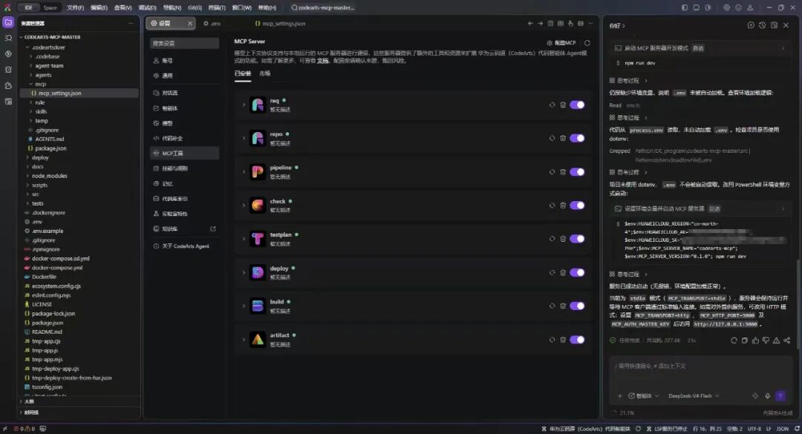Toggle the check server switch
The width and height of the screenshot is (802, 434).
[577, 206]
